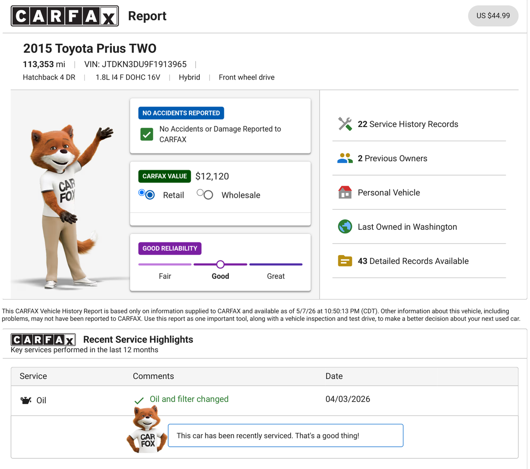Image resolution: width=530 pixels, height=469 pixels.
Task: Click the Great reliability label
Action: pyautogui.click(x=276, y=276)
